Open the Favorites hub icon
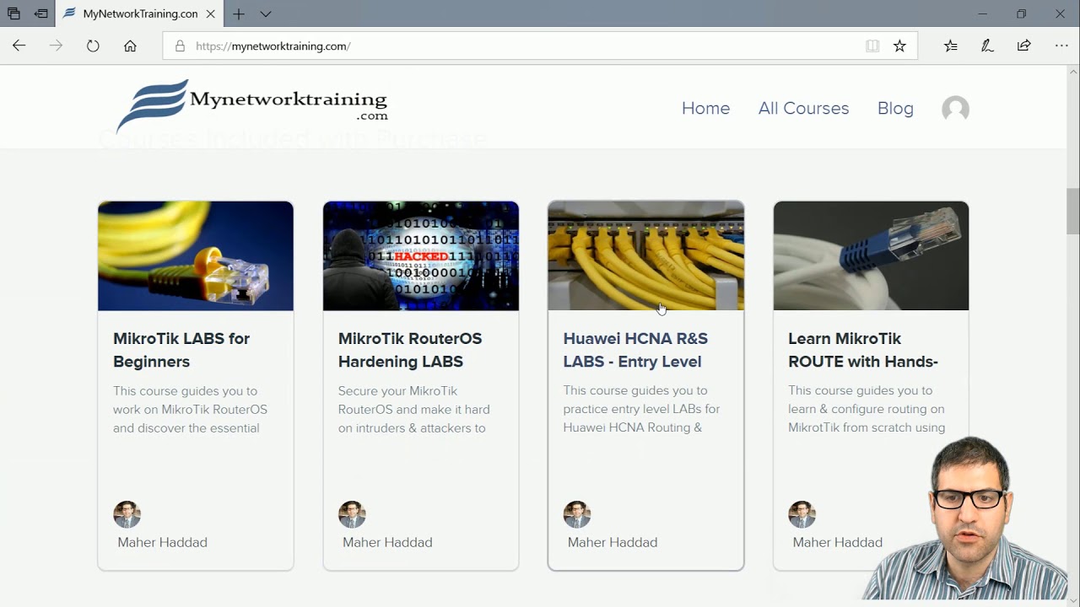The height and width of the screenshot is (607, 1080). tap(951, 46)
